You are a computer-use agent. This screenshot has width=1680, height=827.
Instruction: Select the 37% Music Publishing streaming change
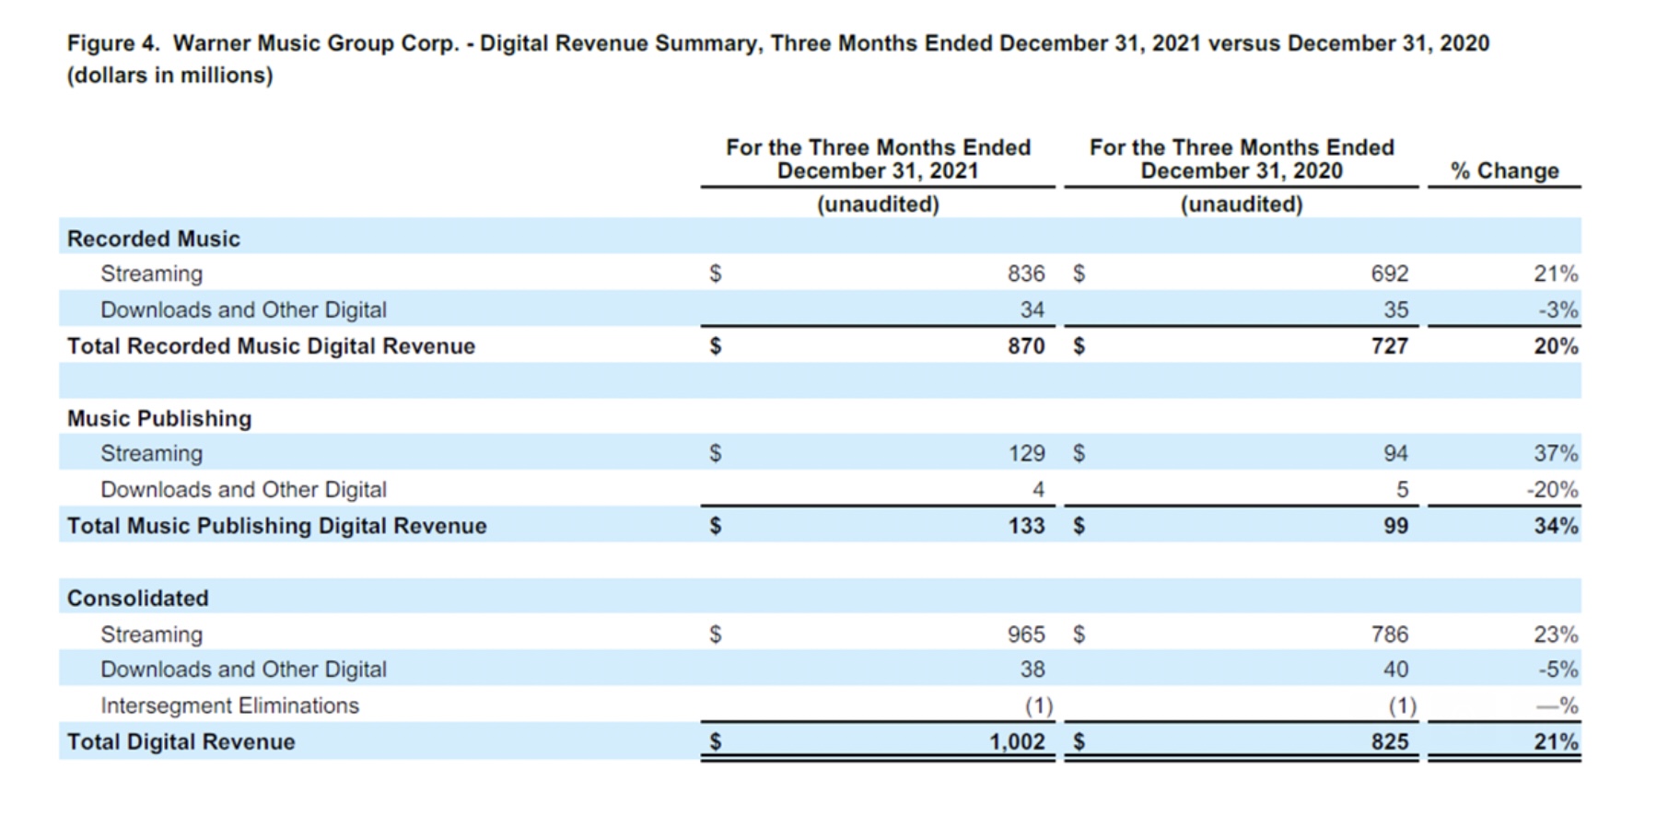click(1555, 453)
